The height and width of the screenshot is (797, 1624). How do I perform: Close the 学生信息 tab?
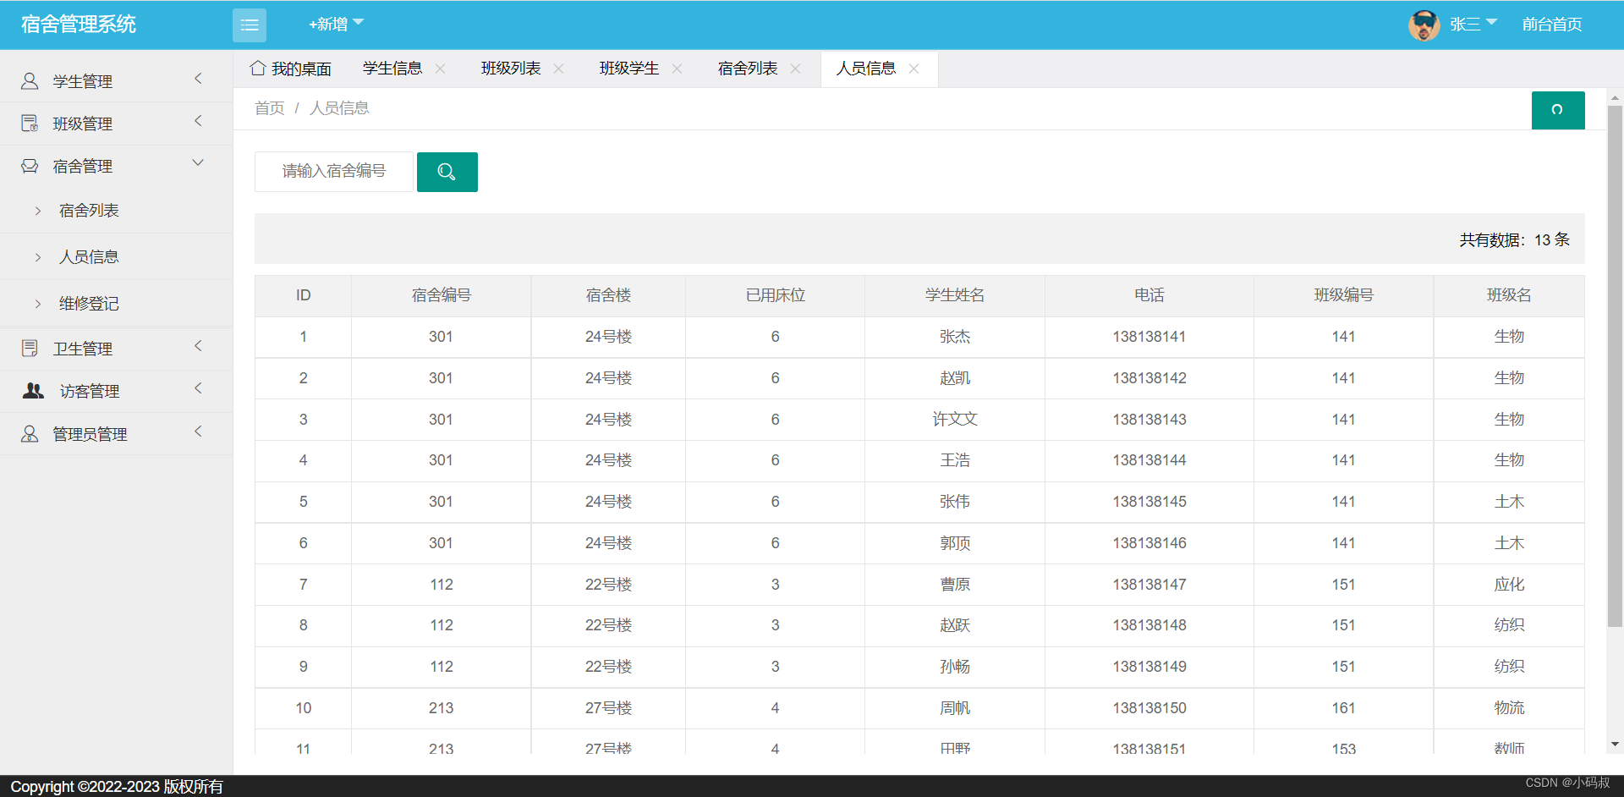(441, 69)
